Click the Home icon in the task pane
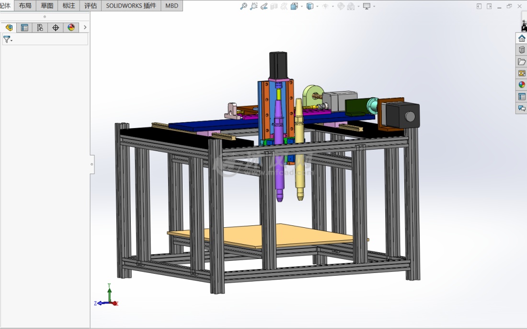The width and height of the screenshot is (527, 329). (522, 38)
